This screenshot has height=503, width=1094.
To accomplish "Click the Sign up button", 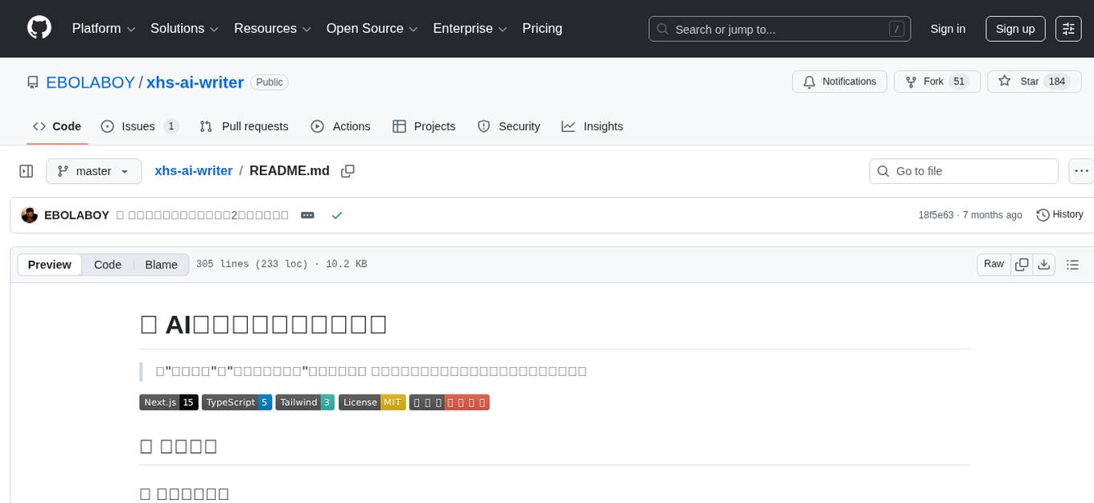I will pyautogui.click(x=1015, y=28).
